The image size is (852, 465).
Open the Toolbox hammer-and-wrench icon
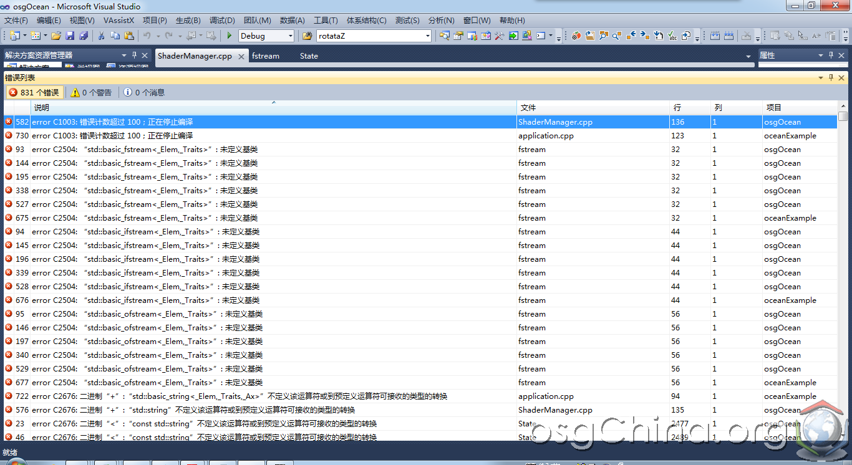coord(499,36)
